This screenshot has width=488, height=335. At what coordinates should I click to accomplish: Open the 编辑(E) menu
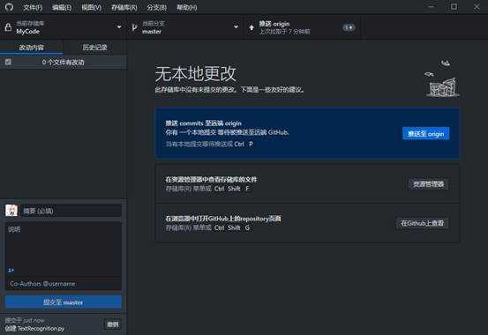[62, 7]
